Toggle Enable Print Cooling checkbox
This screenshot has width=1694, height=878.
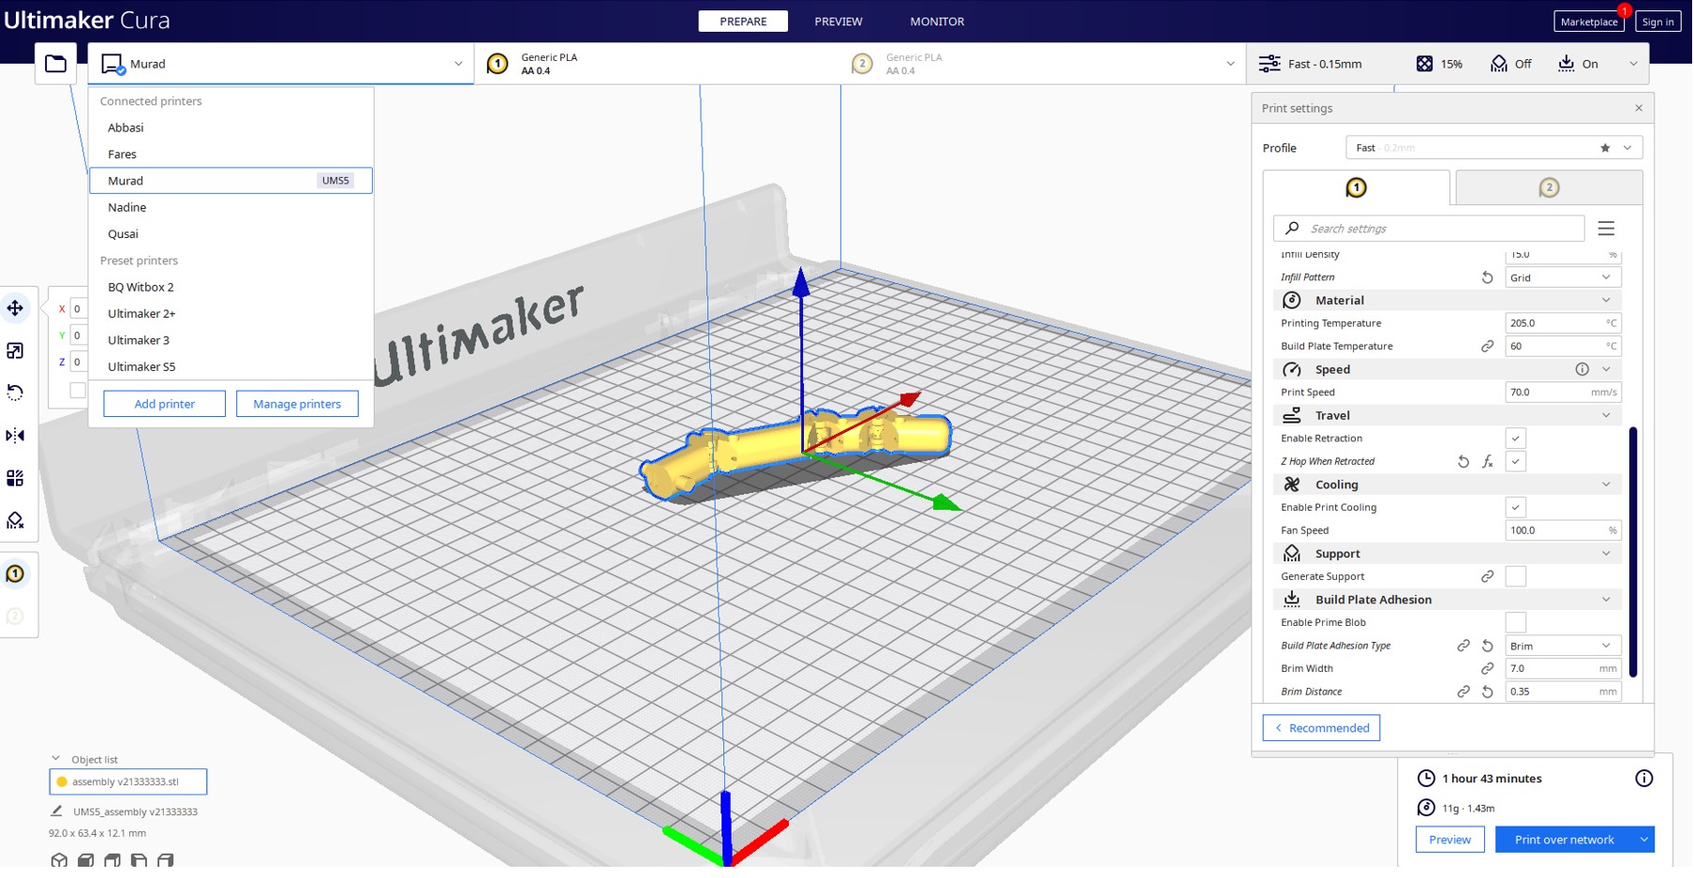[x=1517, y=508]
